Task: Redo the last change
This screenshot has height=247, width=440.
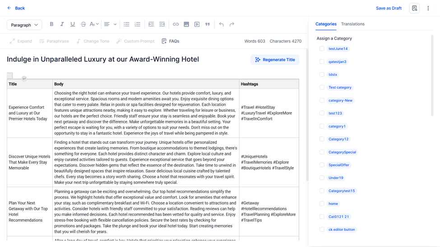Action: click(x=232, y=24)
